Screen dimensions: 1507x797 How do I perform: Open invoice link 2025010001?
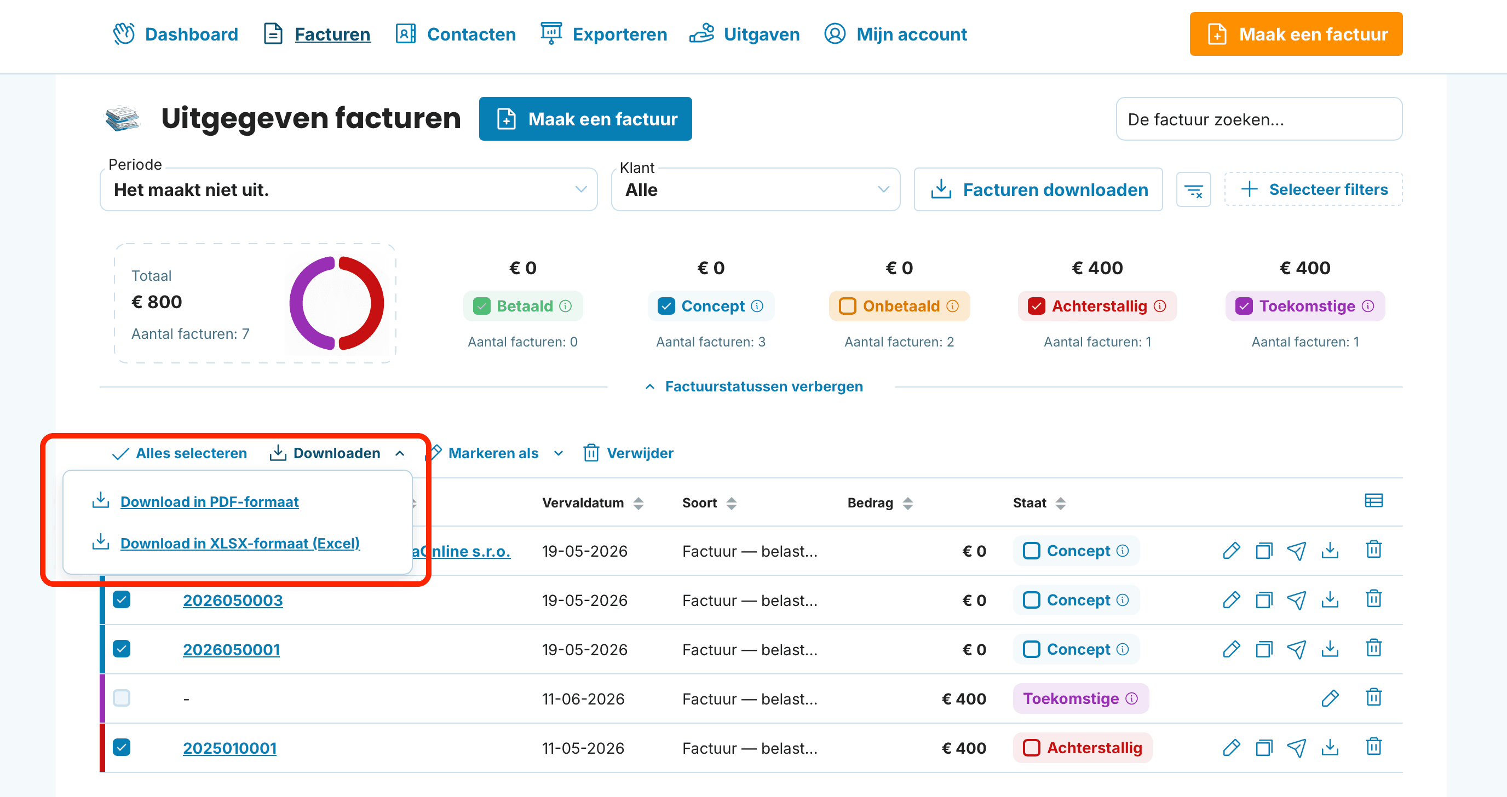click(x=229, y=748)
